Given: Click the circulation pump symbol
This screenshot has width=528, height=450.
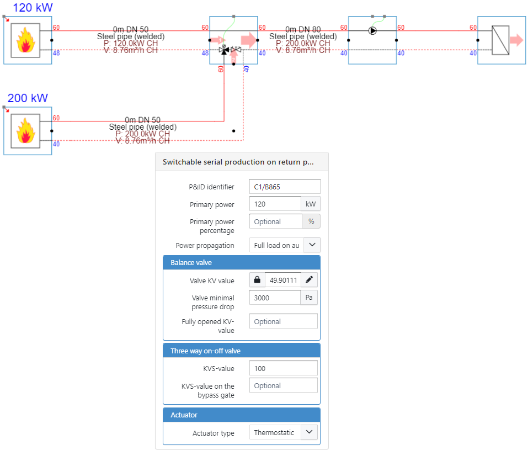Looking at the screenshot, I should 372,31.
